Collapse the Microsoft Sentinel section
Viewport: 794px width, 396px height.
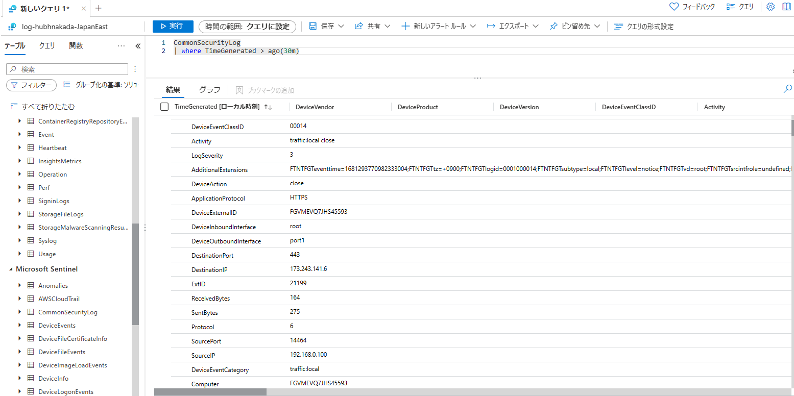click(11, 269)
